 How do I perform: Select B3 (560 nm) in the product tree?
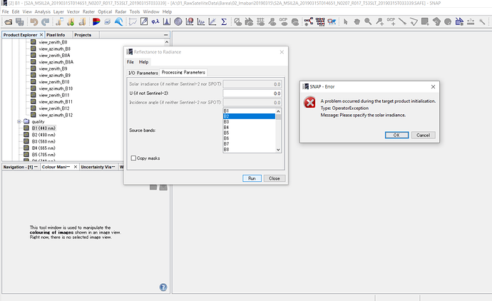click(43, 141)
